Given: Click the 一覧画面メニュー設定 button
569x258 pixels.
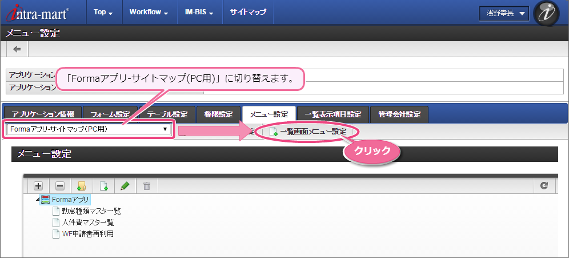Looking at the screenshot, I should tap(308, 132).
